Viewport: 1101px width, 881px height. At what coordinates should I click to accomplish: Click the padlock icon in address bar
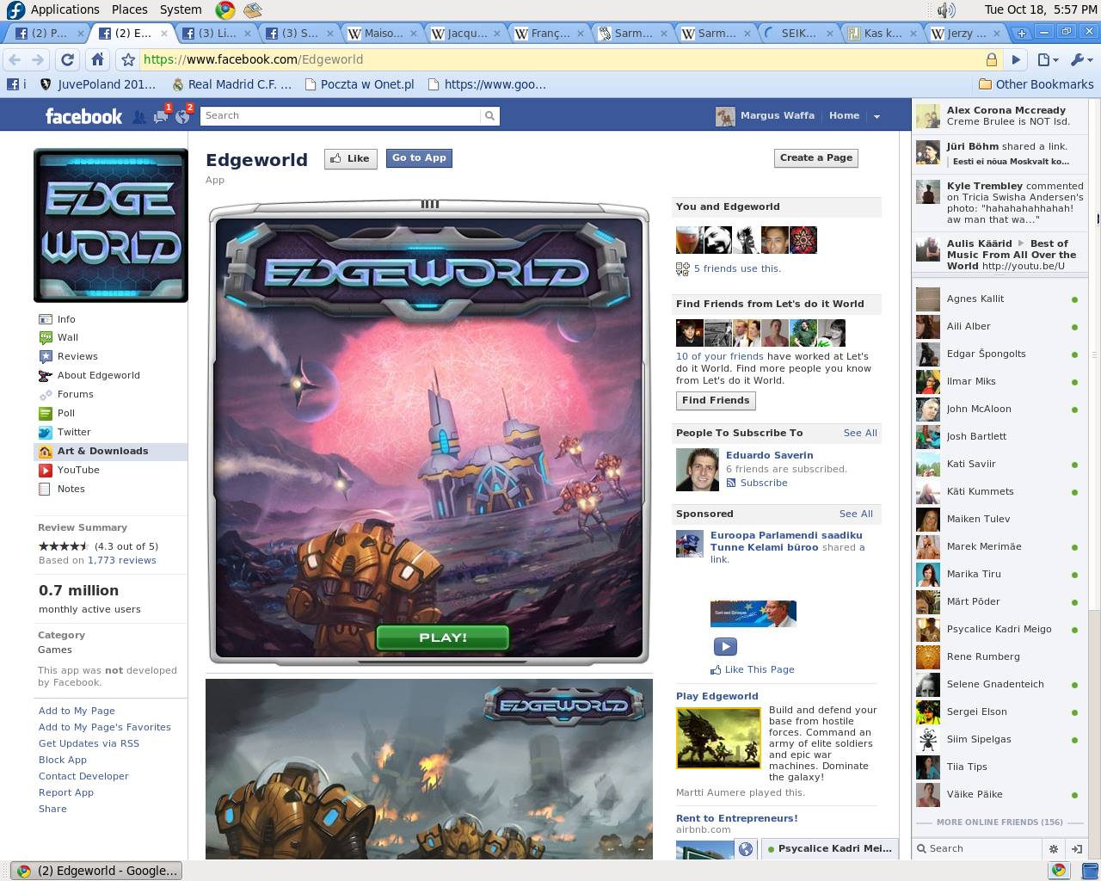[x=991, y=59]
